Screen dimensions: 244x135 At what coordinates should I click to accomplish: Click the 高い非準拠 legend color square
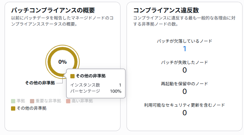68,101
